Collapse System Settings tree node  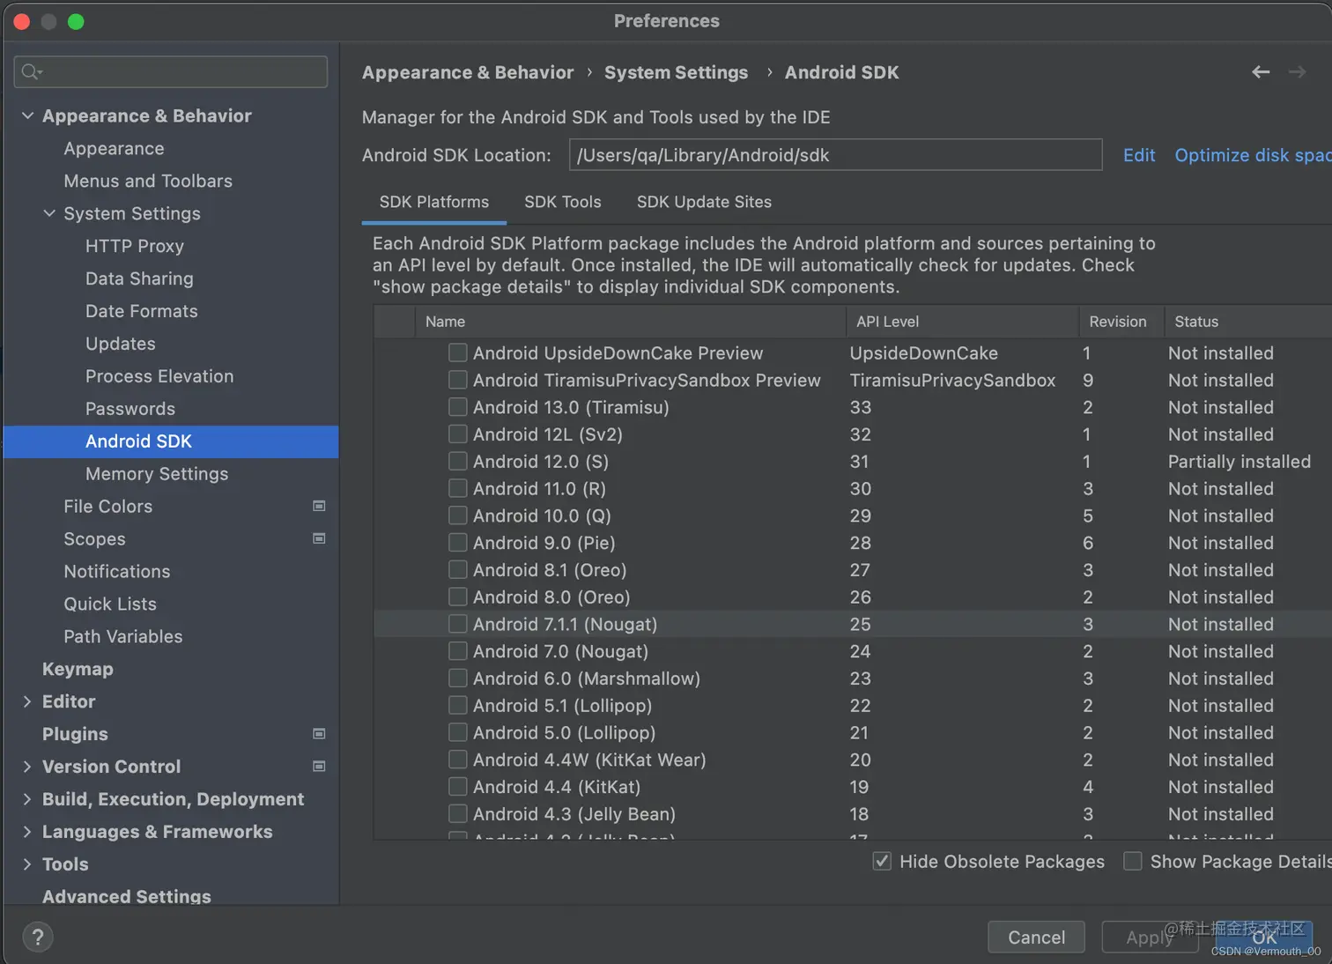tap(49, 213)
